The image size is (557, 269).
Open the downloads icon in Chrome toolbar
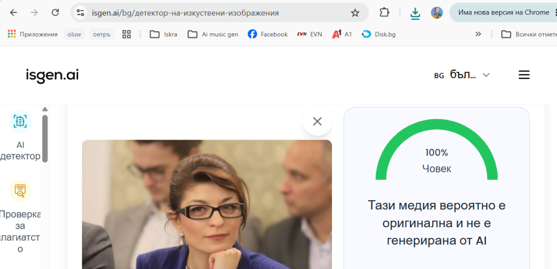[415, 13]
